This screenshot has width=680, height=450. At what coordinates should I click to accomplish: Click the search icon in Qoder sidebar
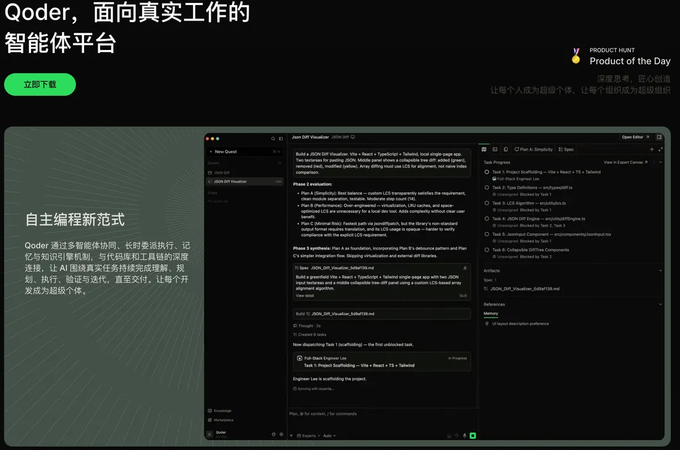[273, 138]
